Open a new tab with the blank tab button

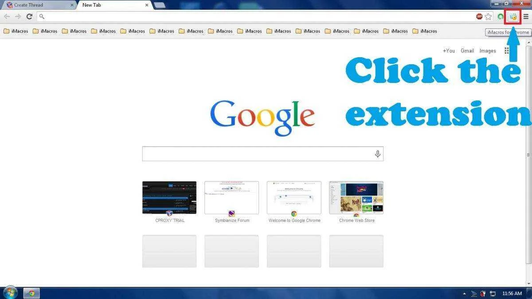coord(159,5)
